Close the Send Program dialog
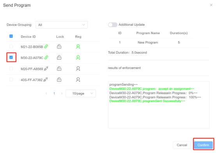The image size is (216, 153). tap(211, 5)
